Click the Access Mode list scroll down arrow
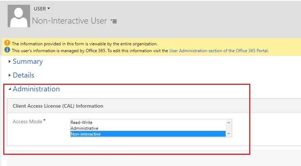 tap(229, 134)
